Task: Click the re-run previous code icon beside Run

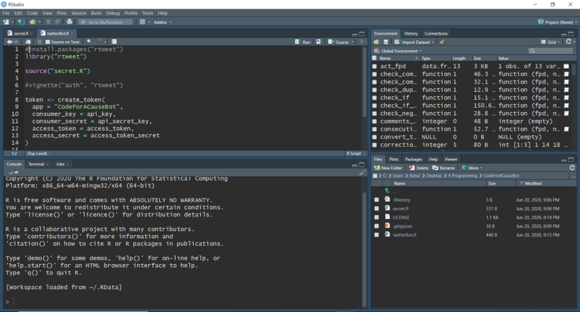Action: [319, 42]
